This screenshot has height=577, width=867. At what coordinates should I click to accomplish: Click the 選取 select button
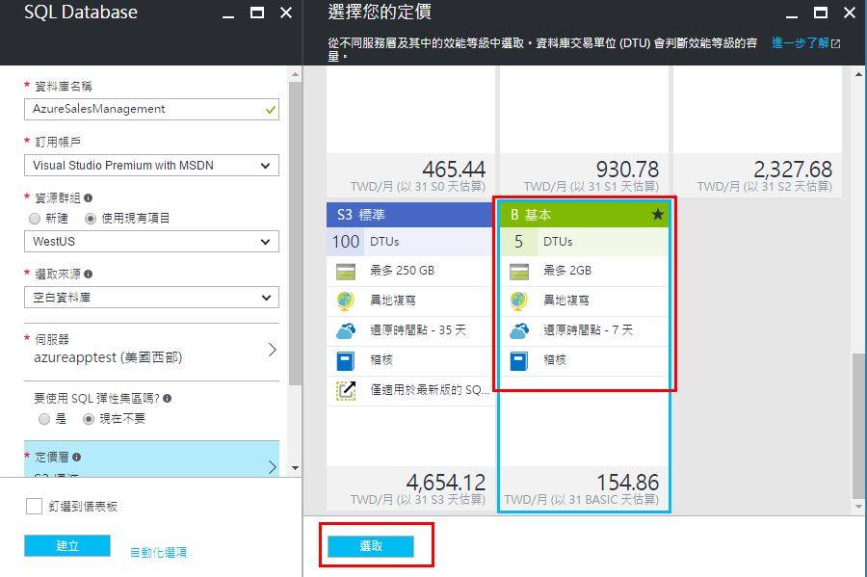(x=371, y=546)
